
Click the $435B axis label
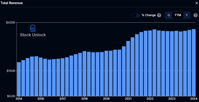11,23
